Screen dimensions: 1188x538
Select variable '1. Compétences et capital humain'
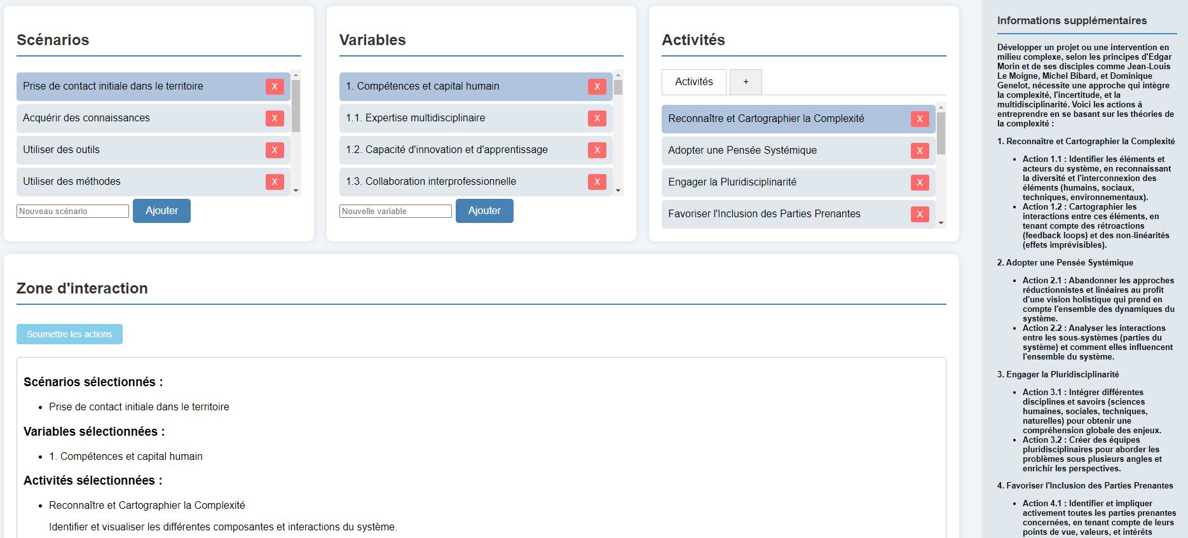tap(476, 86)
